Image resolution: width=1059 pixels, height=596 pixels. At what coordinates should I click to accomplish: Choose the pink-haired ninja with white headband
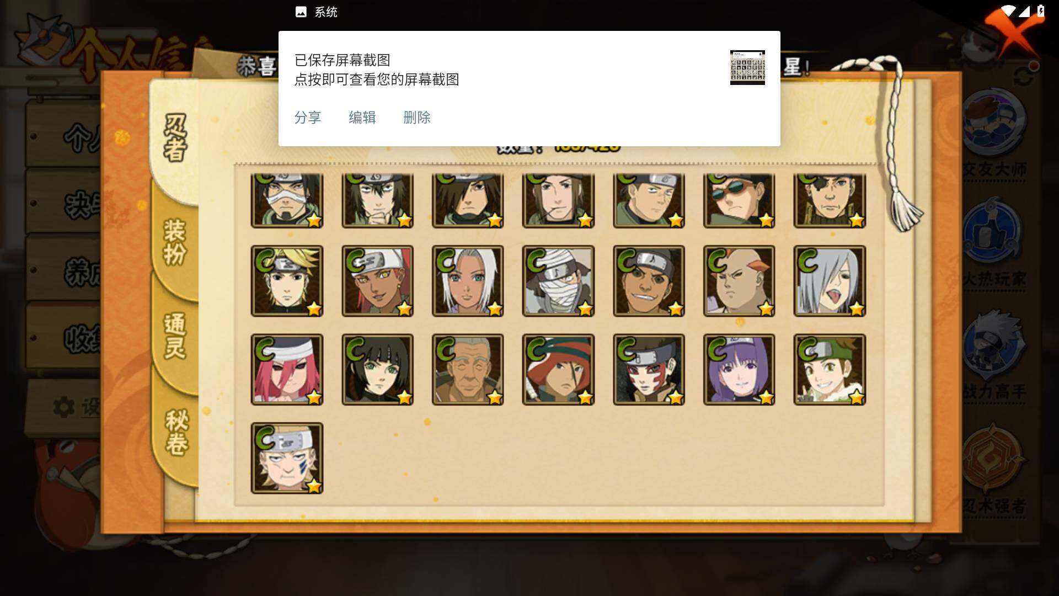coord(287,369)
